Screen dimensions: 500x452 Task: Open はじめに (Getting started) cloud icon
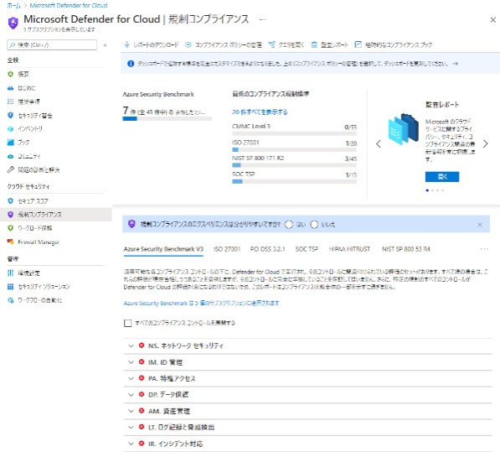[11, 88]
